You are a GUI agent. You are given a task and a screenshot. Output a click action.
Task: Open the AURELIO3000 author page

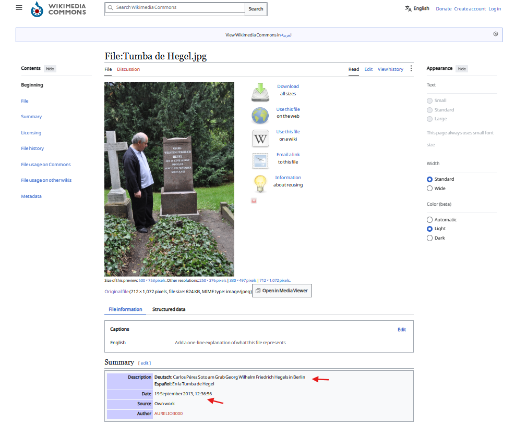169,414
